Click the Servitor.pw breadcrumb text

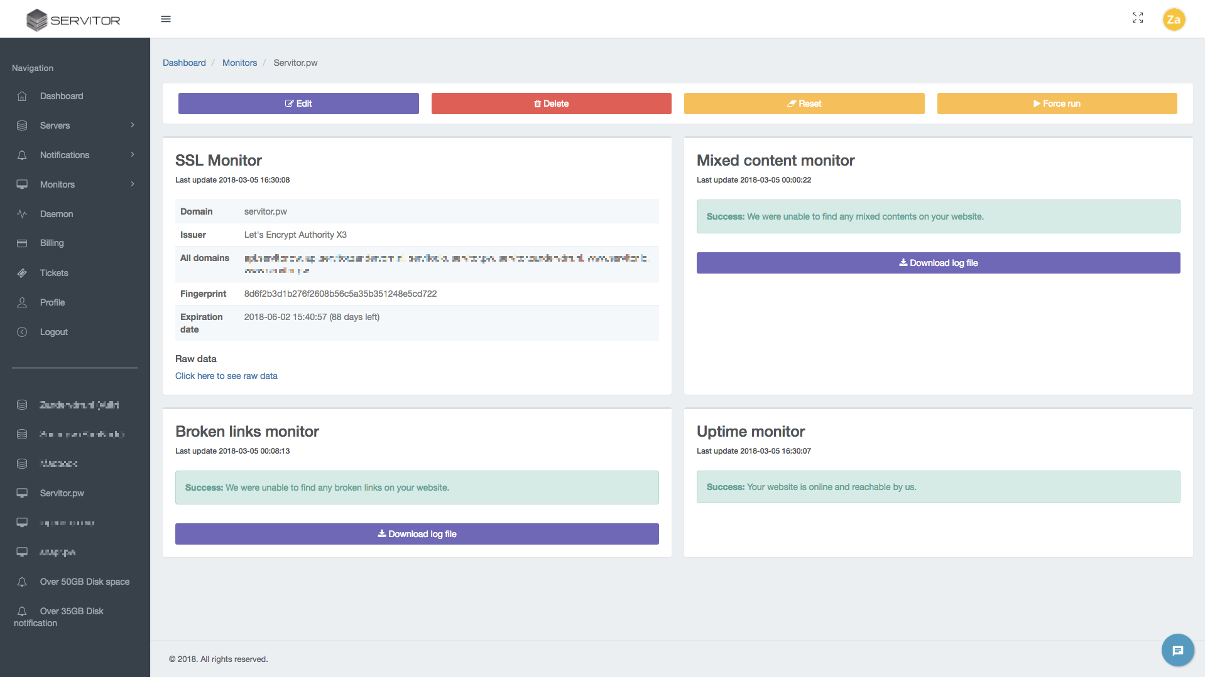[295, 63]
